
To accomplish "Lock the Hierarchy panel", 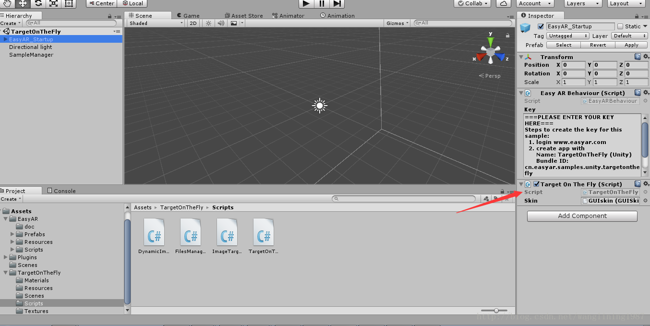I will (110, 16).
